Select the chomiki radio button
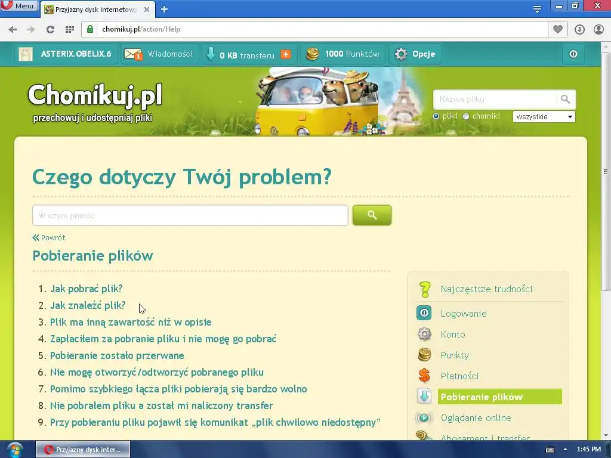The image size is (611, 458). (x=465, y=116)
